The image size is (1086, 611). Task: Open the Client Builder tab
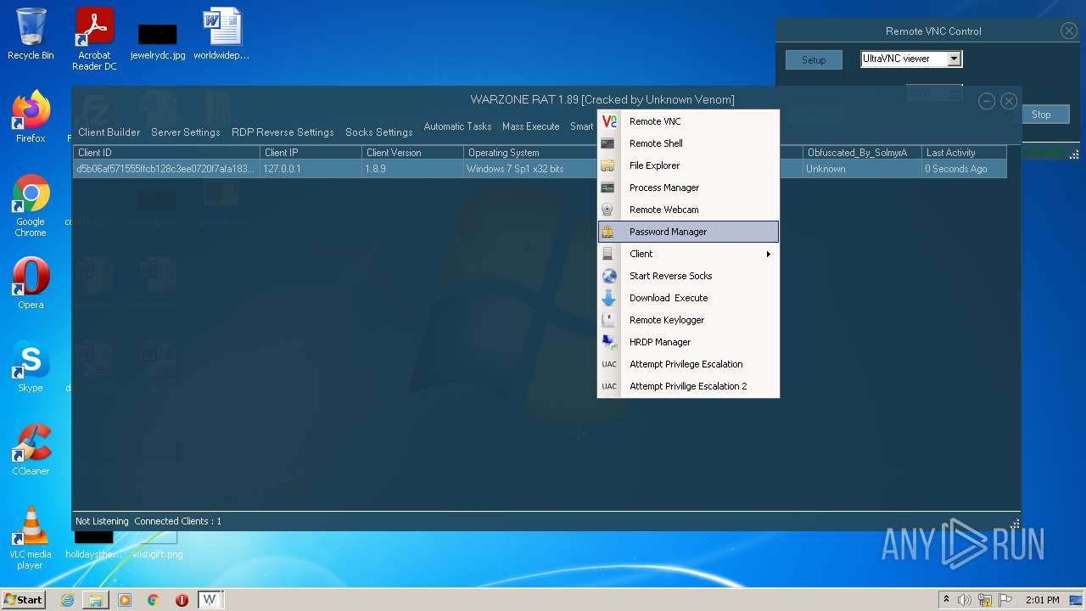click(109, 132)
